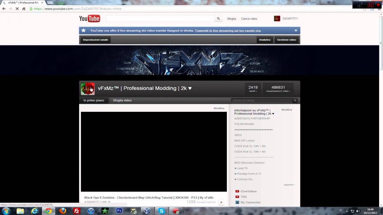Click the Impostazioni canale button
Screen dimensions: 383x215
click(x=95, y=40)
